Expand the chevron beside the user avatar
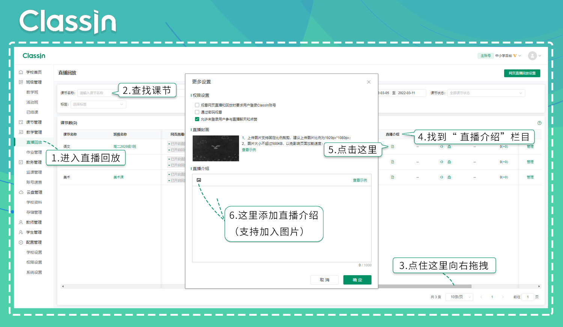This screenshot has width=563, height=327. pyautogui.click(x=540, y=56)
